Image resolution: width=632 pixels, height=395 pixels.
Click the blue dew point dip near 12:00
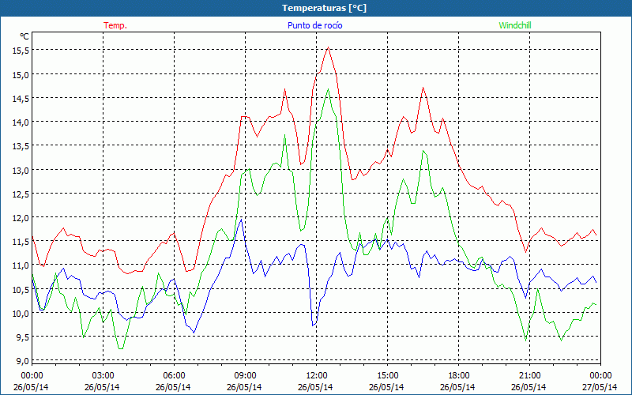313,325
